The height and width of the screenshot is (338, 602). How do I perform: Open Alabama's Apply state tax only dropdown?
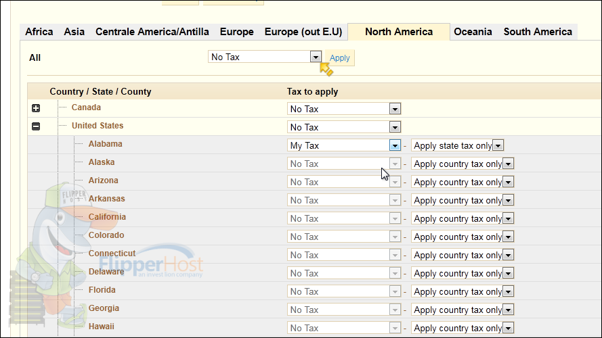tap(457, 145)
